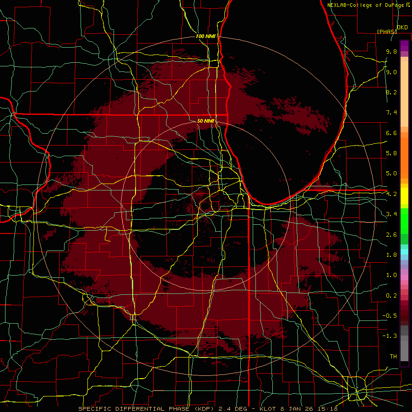Click the 5.8 scale value
This screenshot has height=412, width=412.
(x=391, y=153)
